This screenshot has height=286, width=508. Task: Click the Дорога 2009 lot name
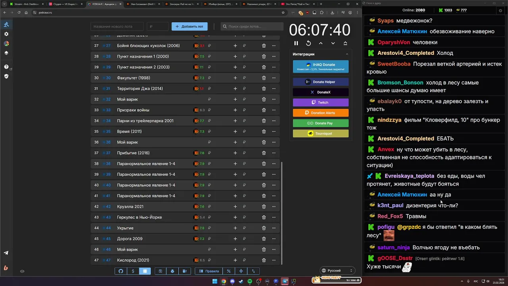tap(129, 239)
